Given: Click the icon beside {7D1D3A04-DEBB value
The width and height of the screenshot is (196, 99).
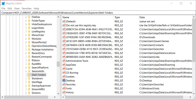Looking at the screenshot, I should 64,49.
